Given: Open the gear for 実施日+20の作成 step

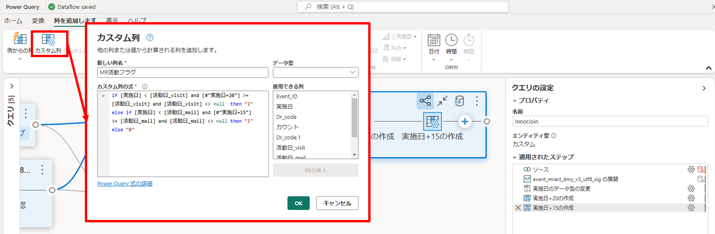Looking at the screenshot, I should pyautogui.click(x=691, y=198).
